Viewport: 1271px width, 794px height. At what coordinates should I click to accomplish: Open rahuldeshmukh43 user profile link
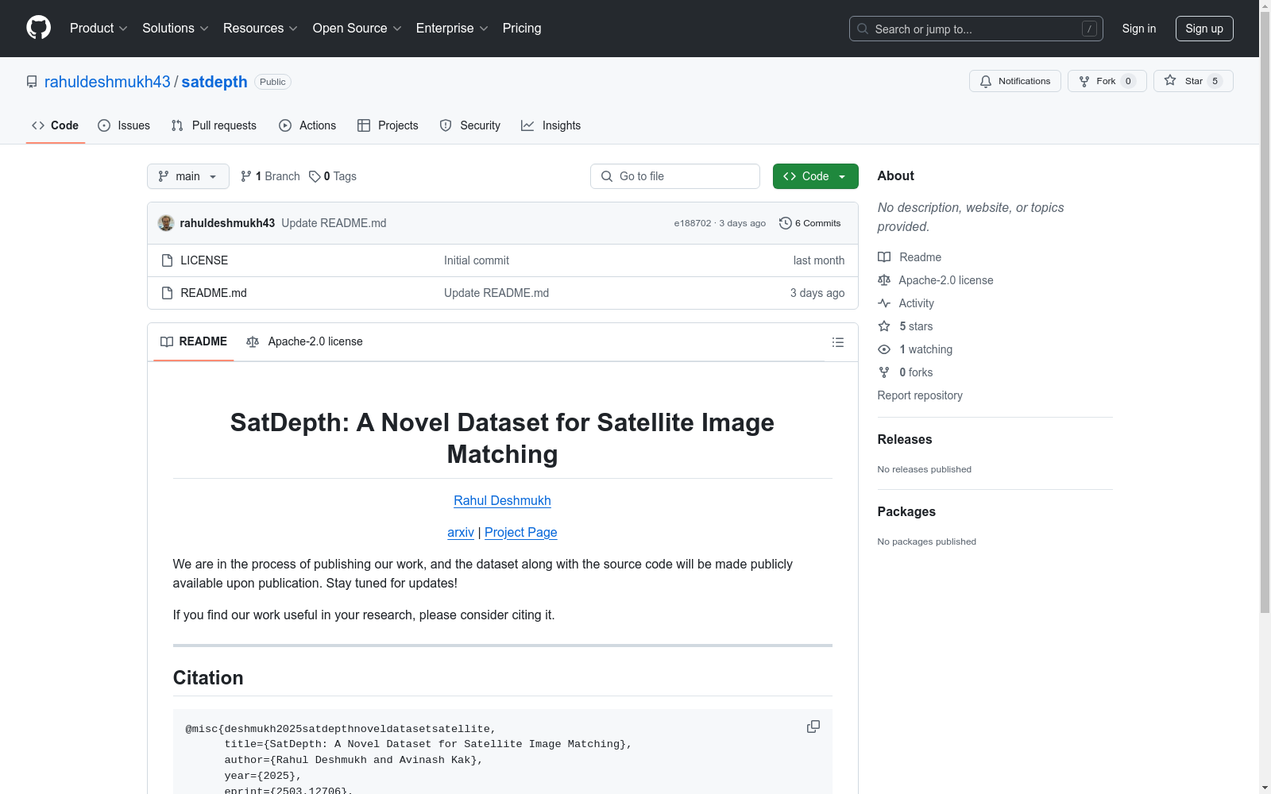(107, 82)
